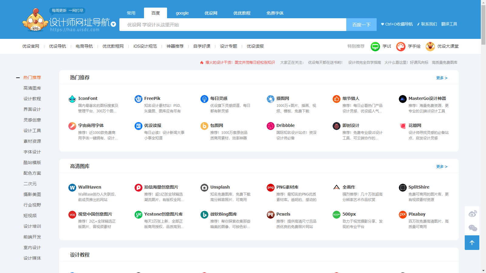
Task: Select 配色方案 in the left sidebar
Action: pyautogui.click(x=32, y=173)
